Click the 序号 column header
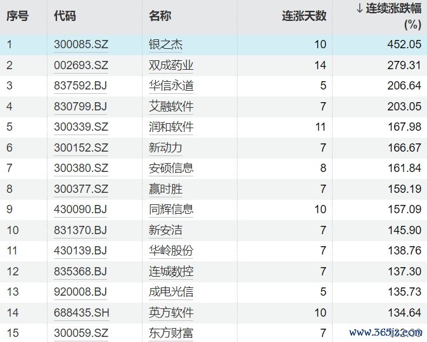The image size is (427, 342). point(18,16)
